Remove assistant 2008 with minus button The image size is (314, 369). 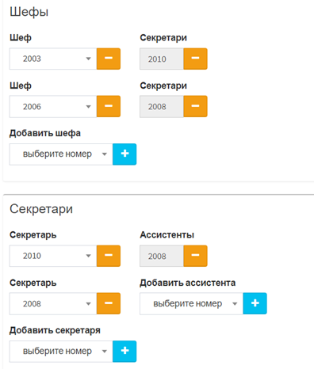[195, 256]
